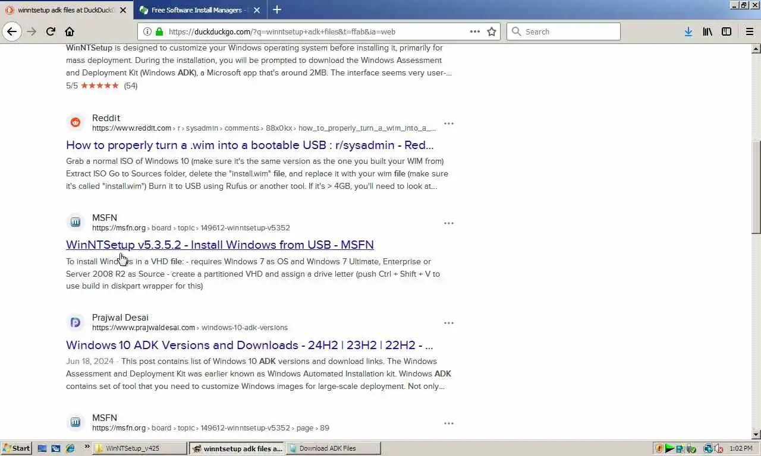
Task: Focus the browser Search box
Action: 563,31
